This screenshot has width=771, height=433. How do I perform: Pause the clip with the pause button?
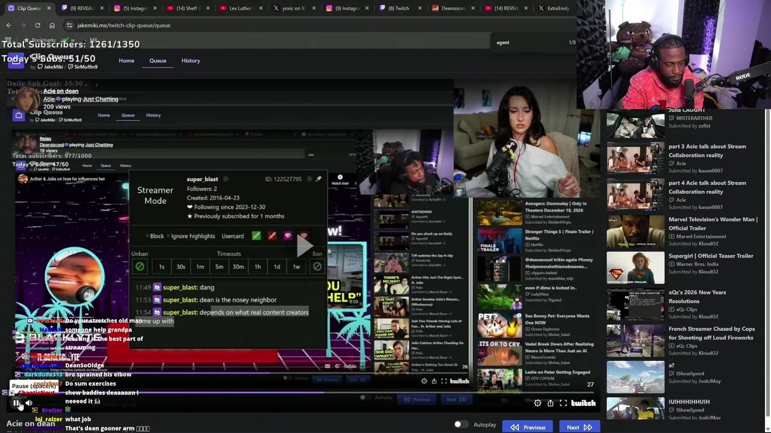pos(16,404)
